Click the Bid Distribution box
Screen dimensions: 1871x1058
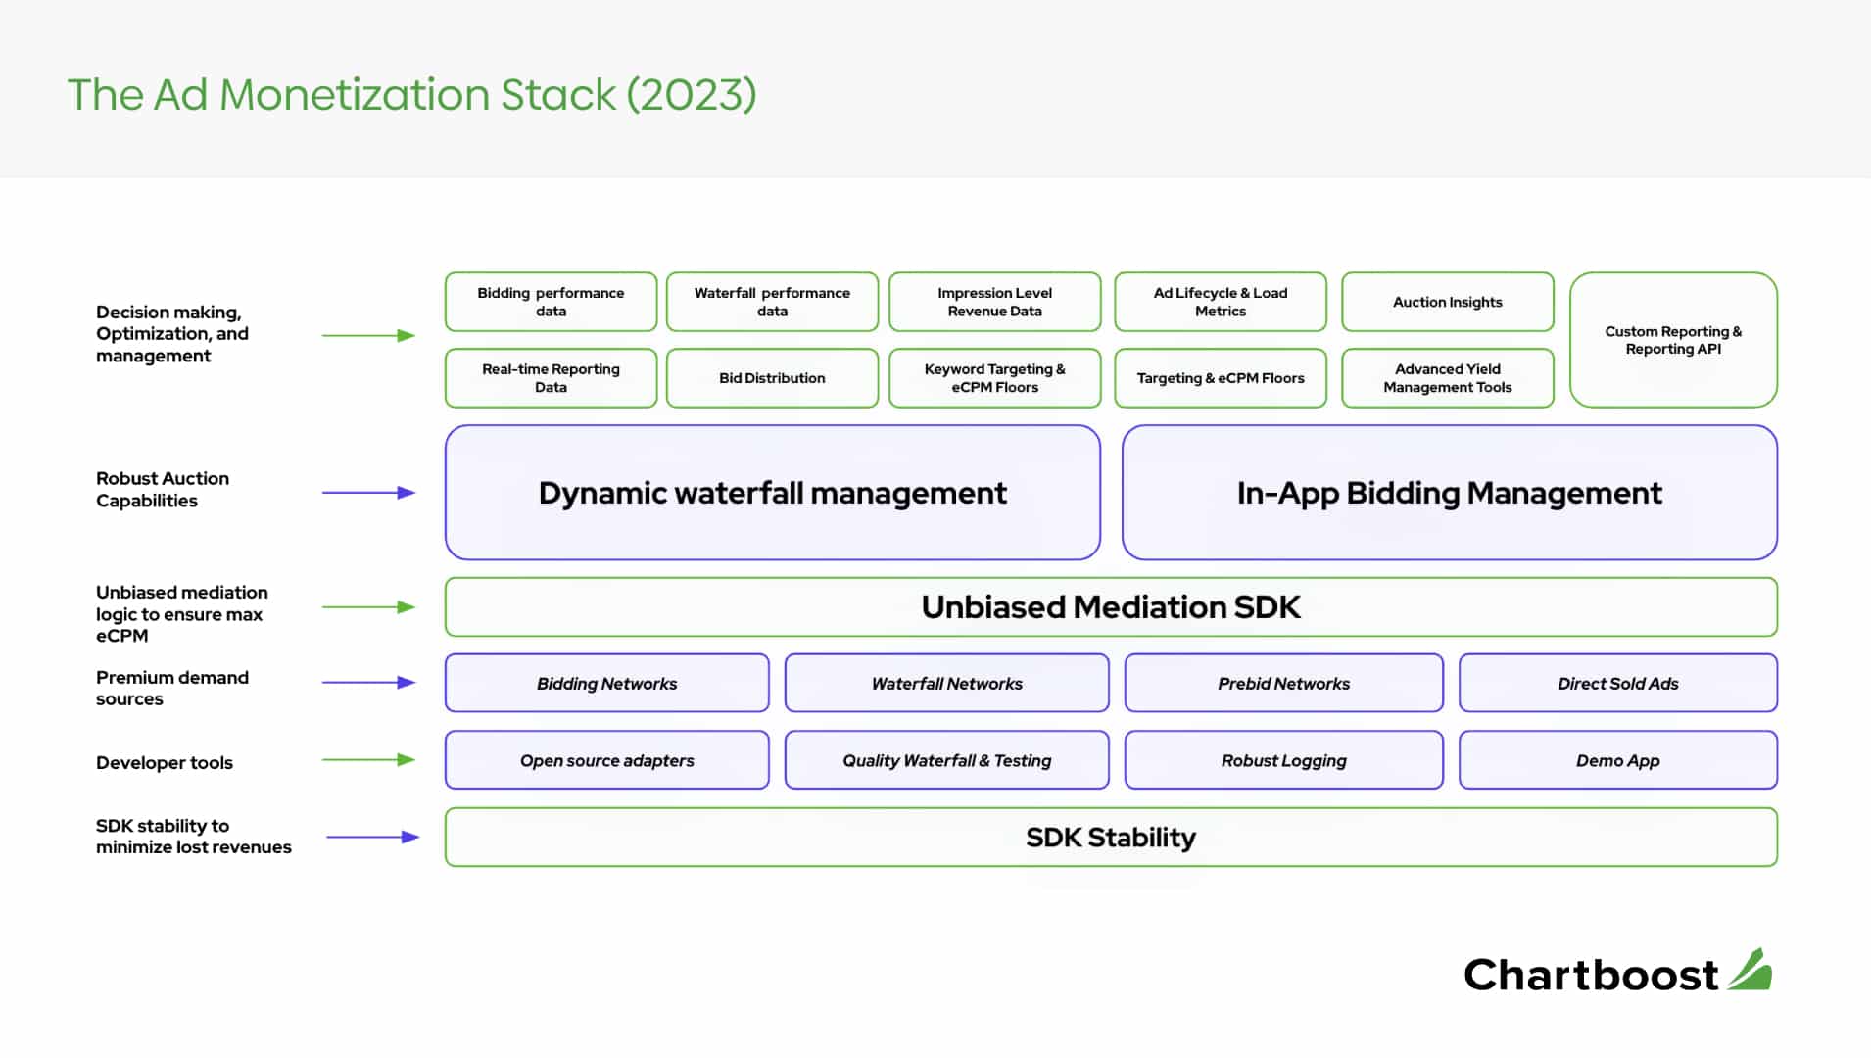(772, 378)
